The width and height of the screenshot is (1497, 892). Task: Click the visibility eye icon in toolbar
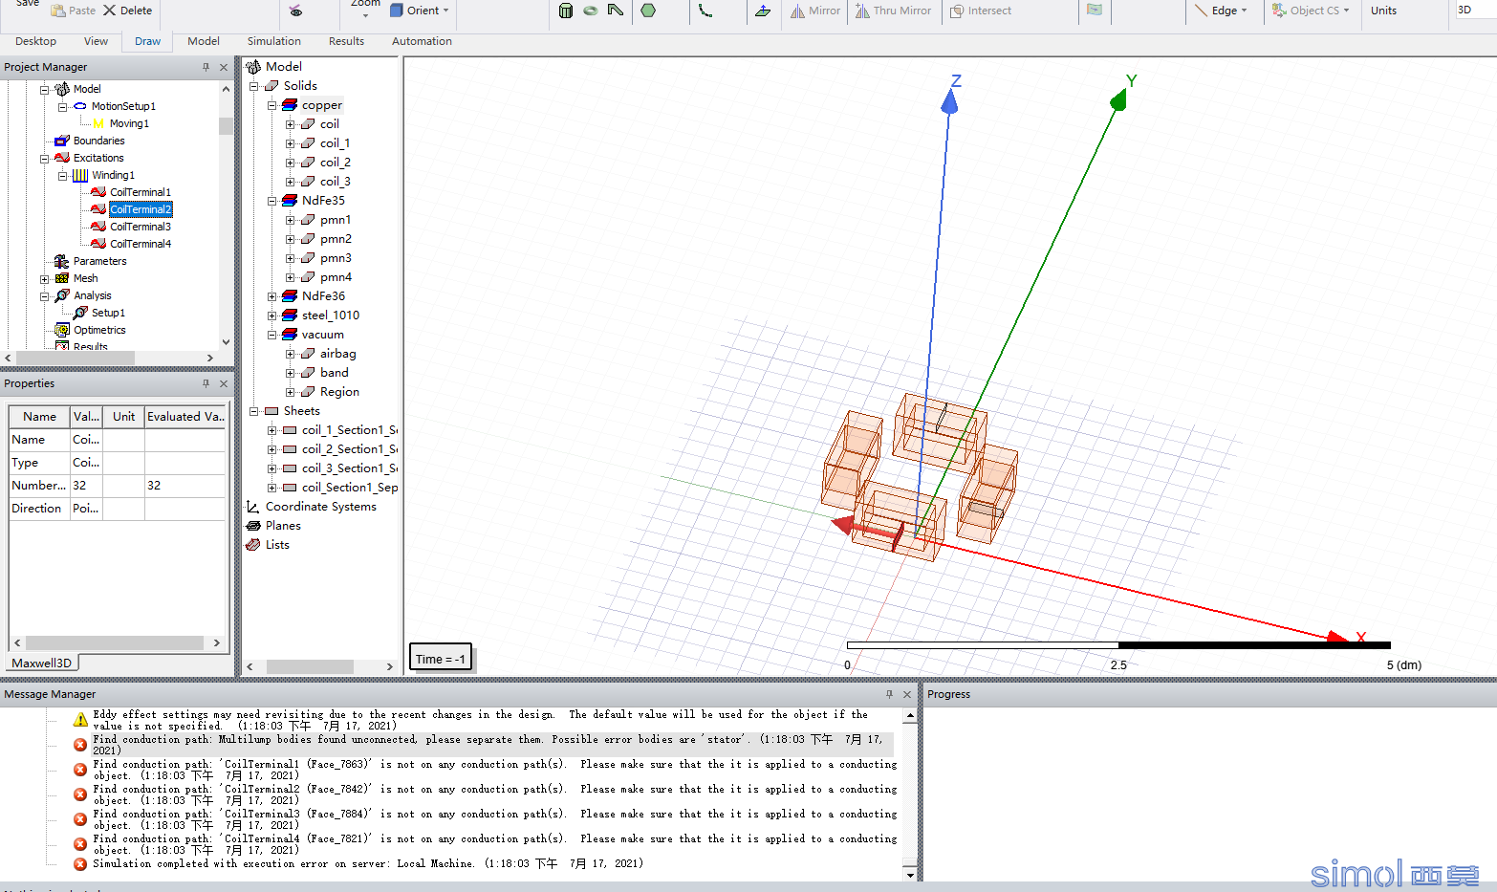click(x=295, y=11)
